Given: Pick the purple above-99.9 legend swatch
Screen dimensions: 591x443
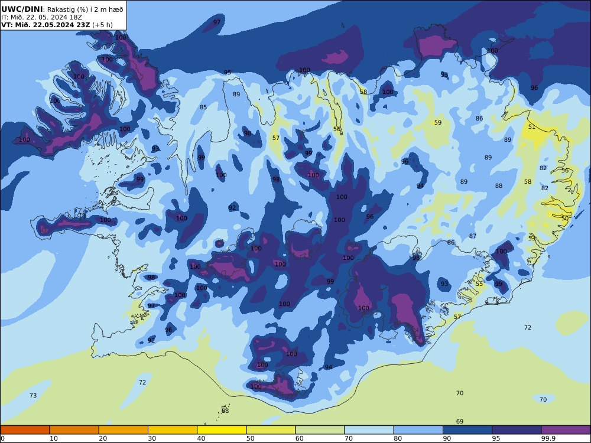Looking at the screenshot, I should [566, 430].
